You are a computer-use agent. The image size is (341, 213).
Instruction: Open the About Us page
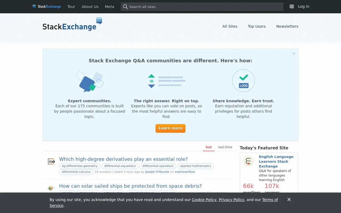[x=90, y=7]
